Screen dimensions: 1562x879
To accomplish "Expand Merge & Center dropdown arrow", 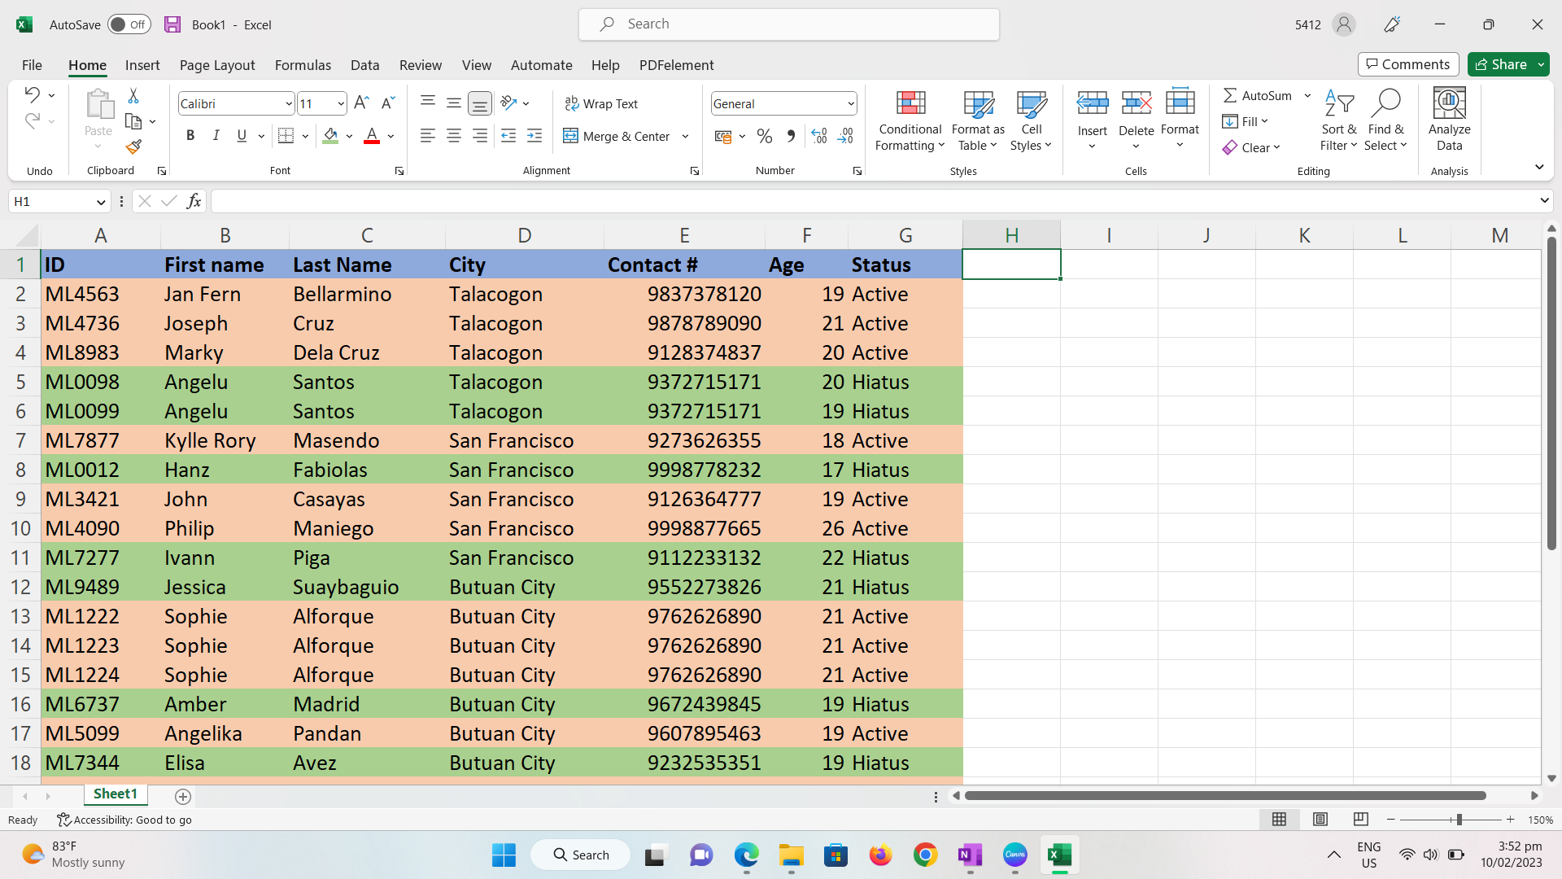I will click(685, 136).
